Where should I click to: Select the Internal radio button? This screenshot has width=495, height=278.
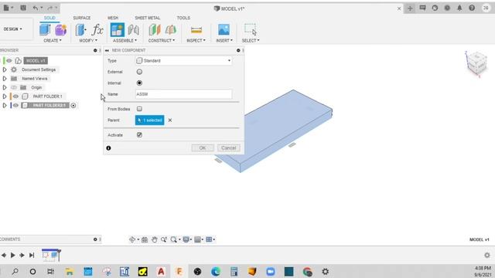[x=139, y=83]
